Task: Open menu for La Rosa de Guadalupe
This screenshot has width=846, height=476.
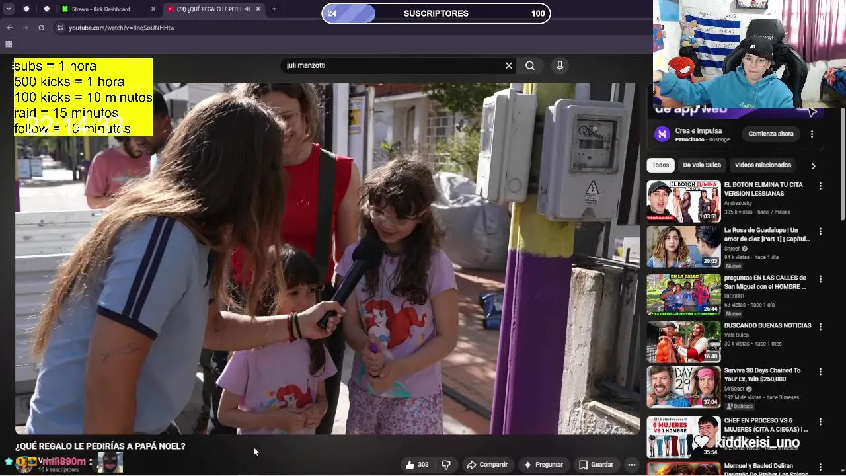Action: (820, 232)
